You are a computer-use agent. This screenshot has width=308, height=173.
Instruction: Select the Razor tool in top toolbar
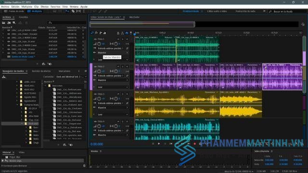point(73,11)
